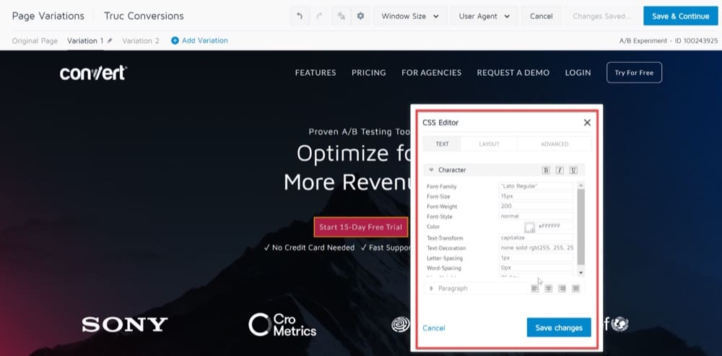Click the Word-Spacing input field
722x356 pixels.
tap(536, 268)
